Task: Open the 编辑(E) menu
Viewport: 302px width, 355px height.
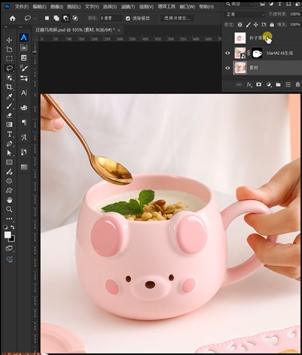Action: 39,7
